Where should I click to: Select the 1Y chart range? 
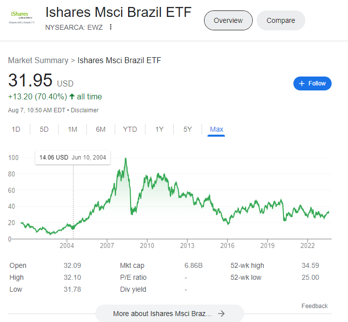pos(159,129)
